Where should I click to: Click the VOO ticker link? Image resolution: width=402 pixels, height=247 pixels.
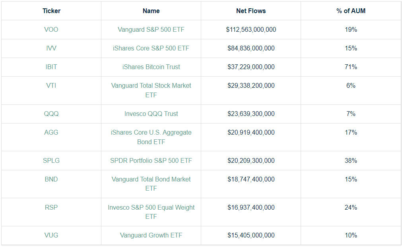(51, 30)
